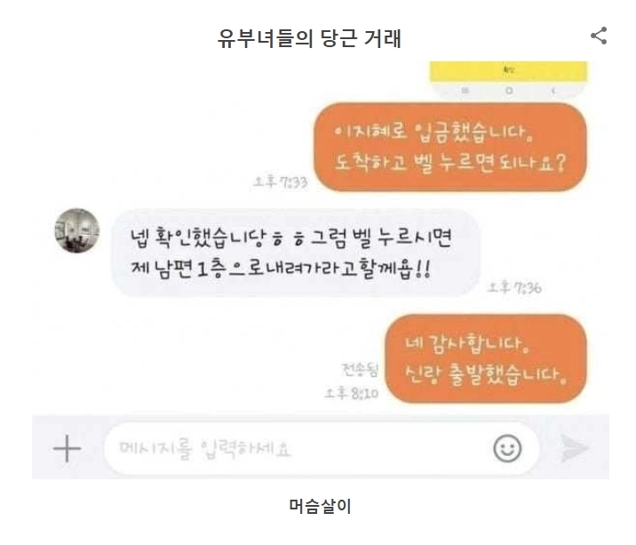636x545 pixels.
Task: Tap the paper-plane send icon
Action: click(x=575, y=448)
